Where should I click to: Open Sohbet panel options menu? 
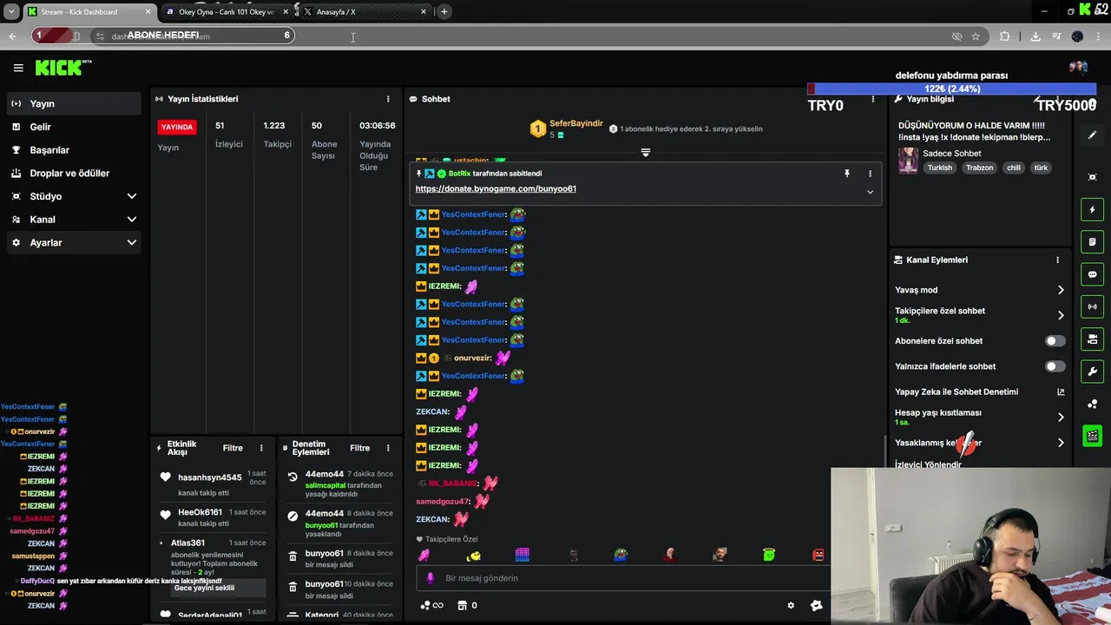[x=872, y=99]
